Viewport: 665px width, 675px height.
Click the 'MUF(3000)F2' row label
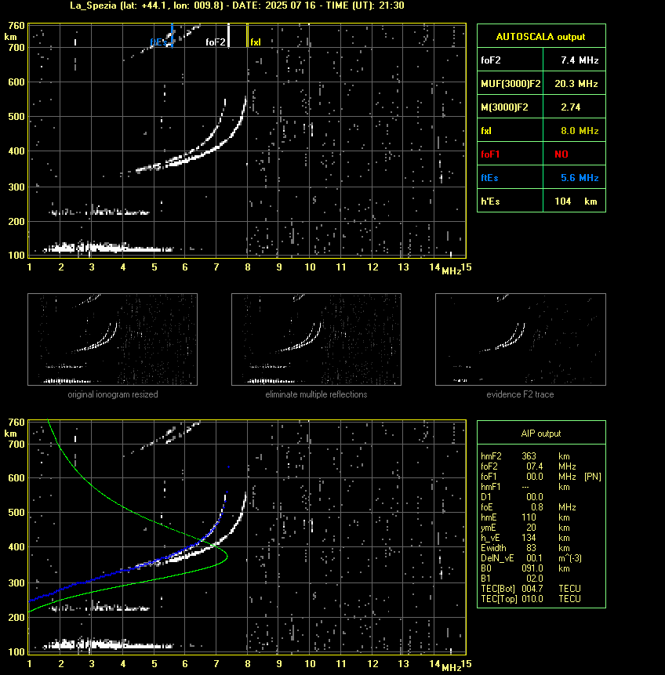[x=511, y=84]
